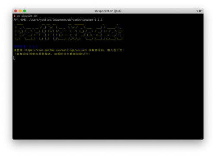Maximize the window with green button
Viewport: 216px width, 156px height.
click(x=25, y=11)
